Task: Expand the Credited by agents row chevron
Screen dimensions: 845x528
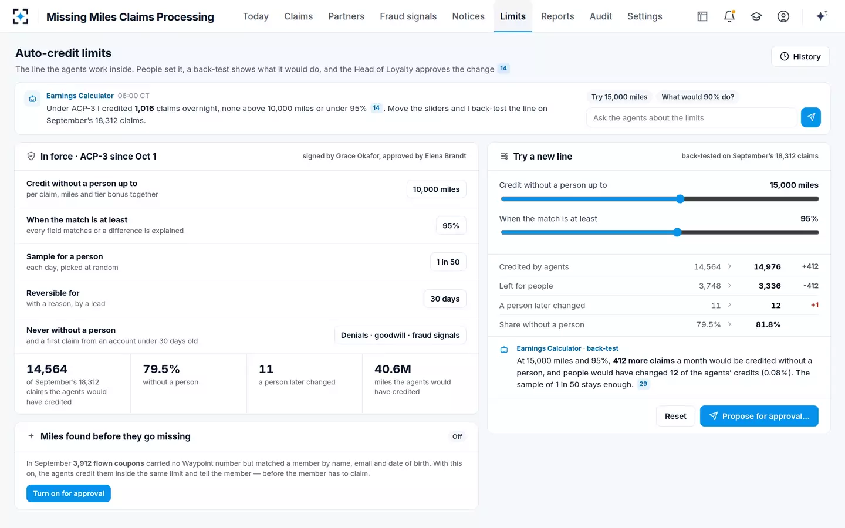Action: (x=729, y=266)
